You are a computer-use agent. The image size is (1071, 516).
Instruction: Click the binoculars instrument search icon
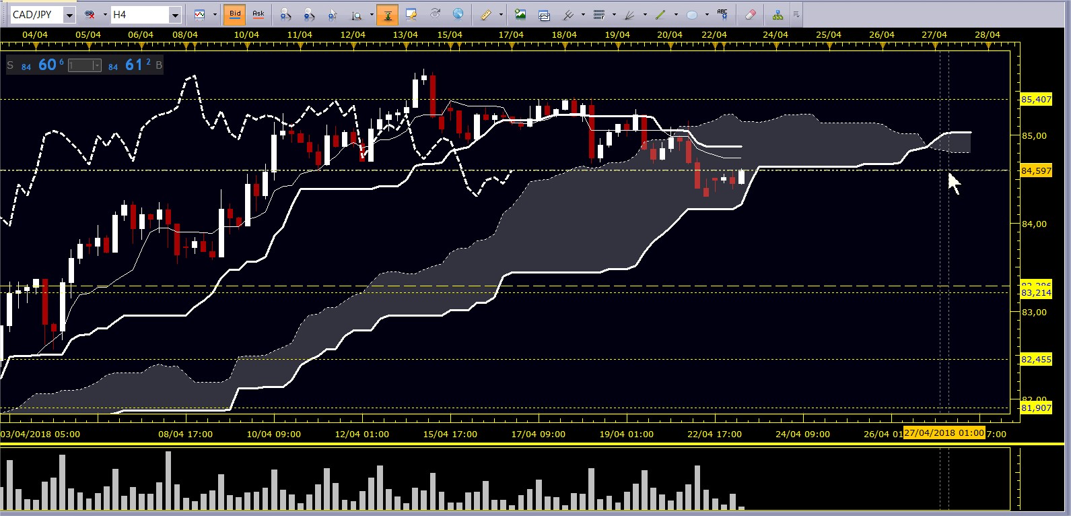coord(90,14)
